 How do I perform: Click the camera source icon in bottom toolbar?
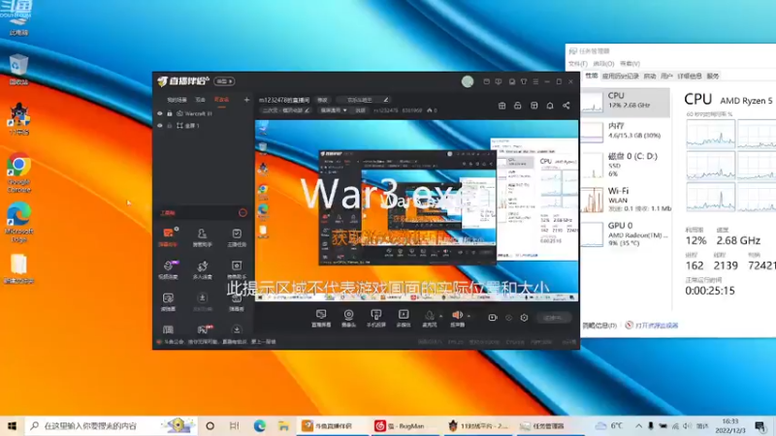point(349,314)
